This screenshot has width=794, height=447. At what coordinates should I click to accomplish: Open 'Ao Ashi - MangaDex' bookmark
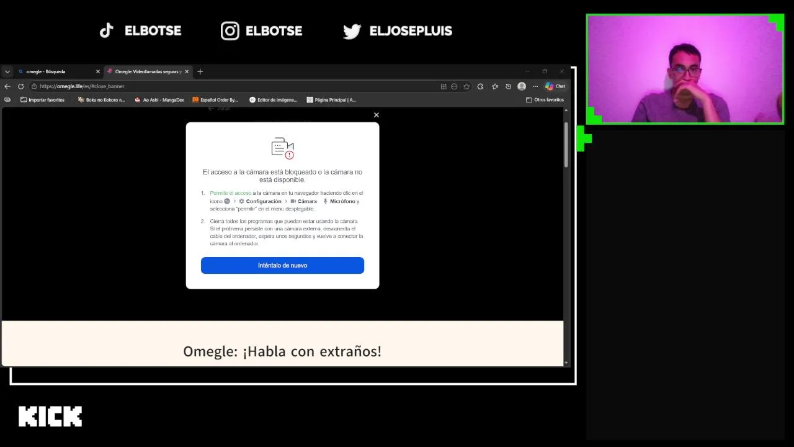point(159,99)
